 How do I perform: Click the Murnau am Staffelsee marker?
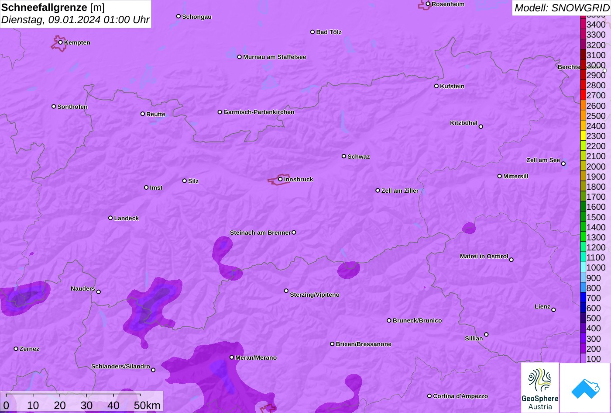click(x=240, y=57)
